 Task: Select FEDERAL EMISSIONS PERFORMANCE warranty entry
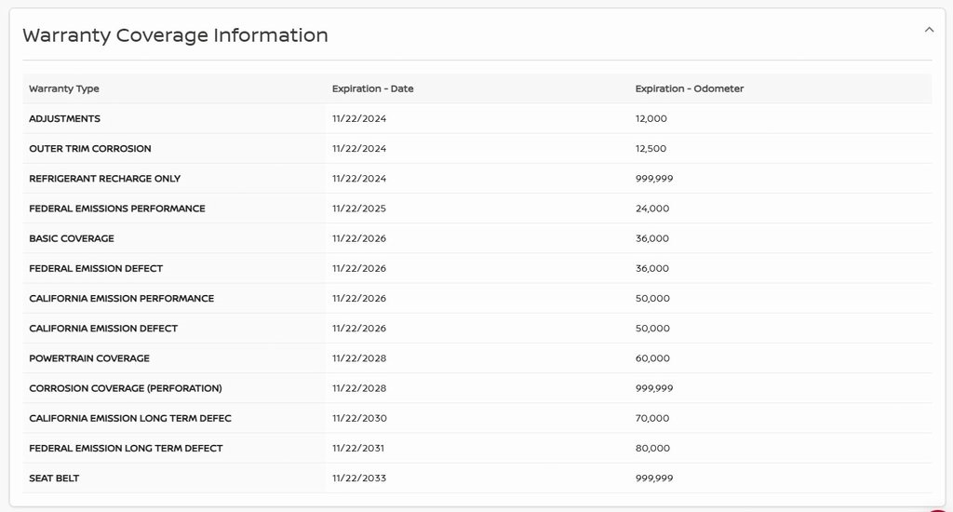click(116, 209)
